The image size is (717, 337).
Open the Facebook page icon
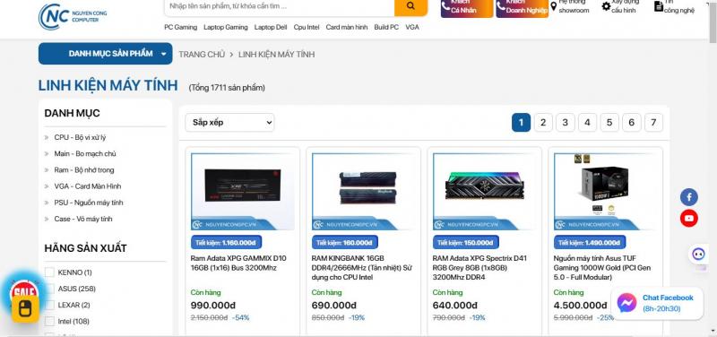[688, 197]
